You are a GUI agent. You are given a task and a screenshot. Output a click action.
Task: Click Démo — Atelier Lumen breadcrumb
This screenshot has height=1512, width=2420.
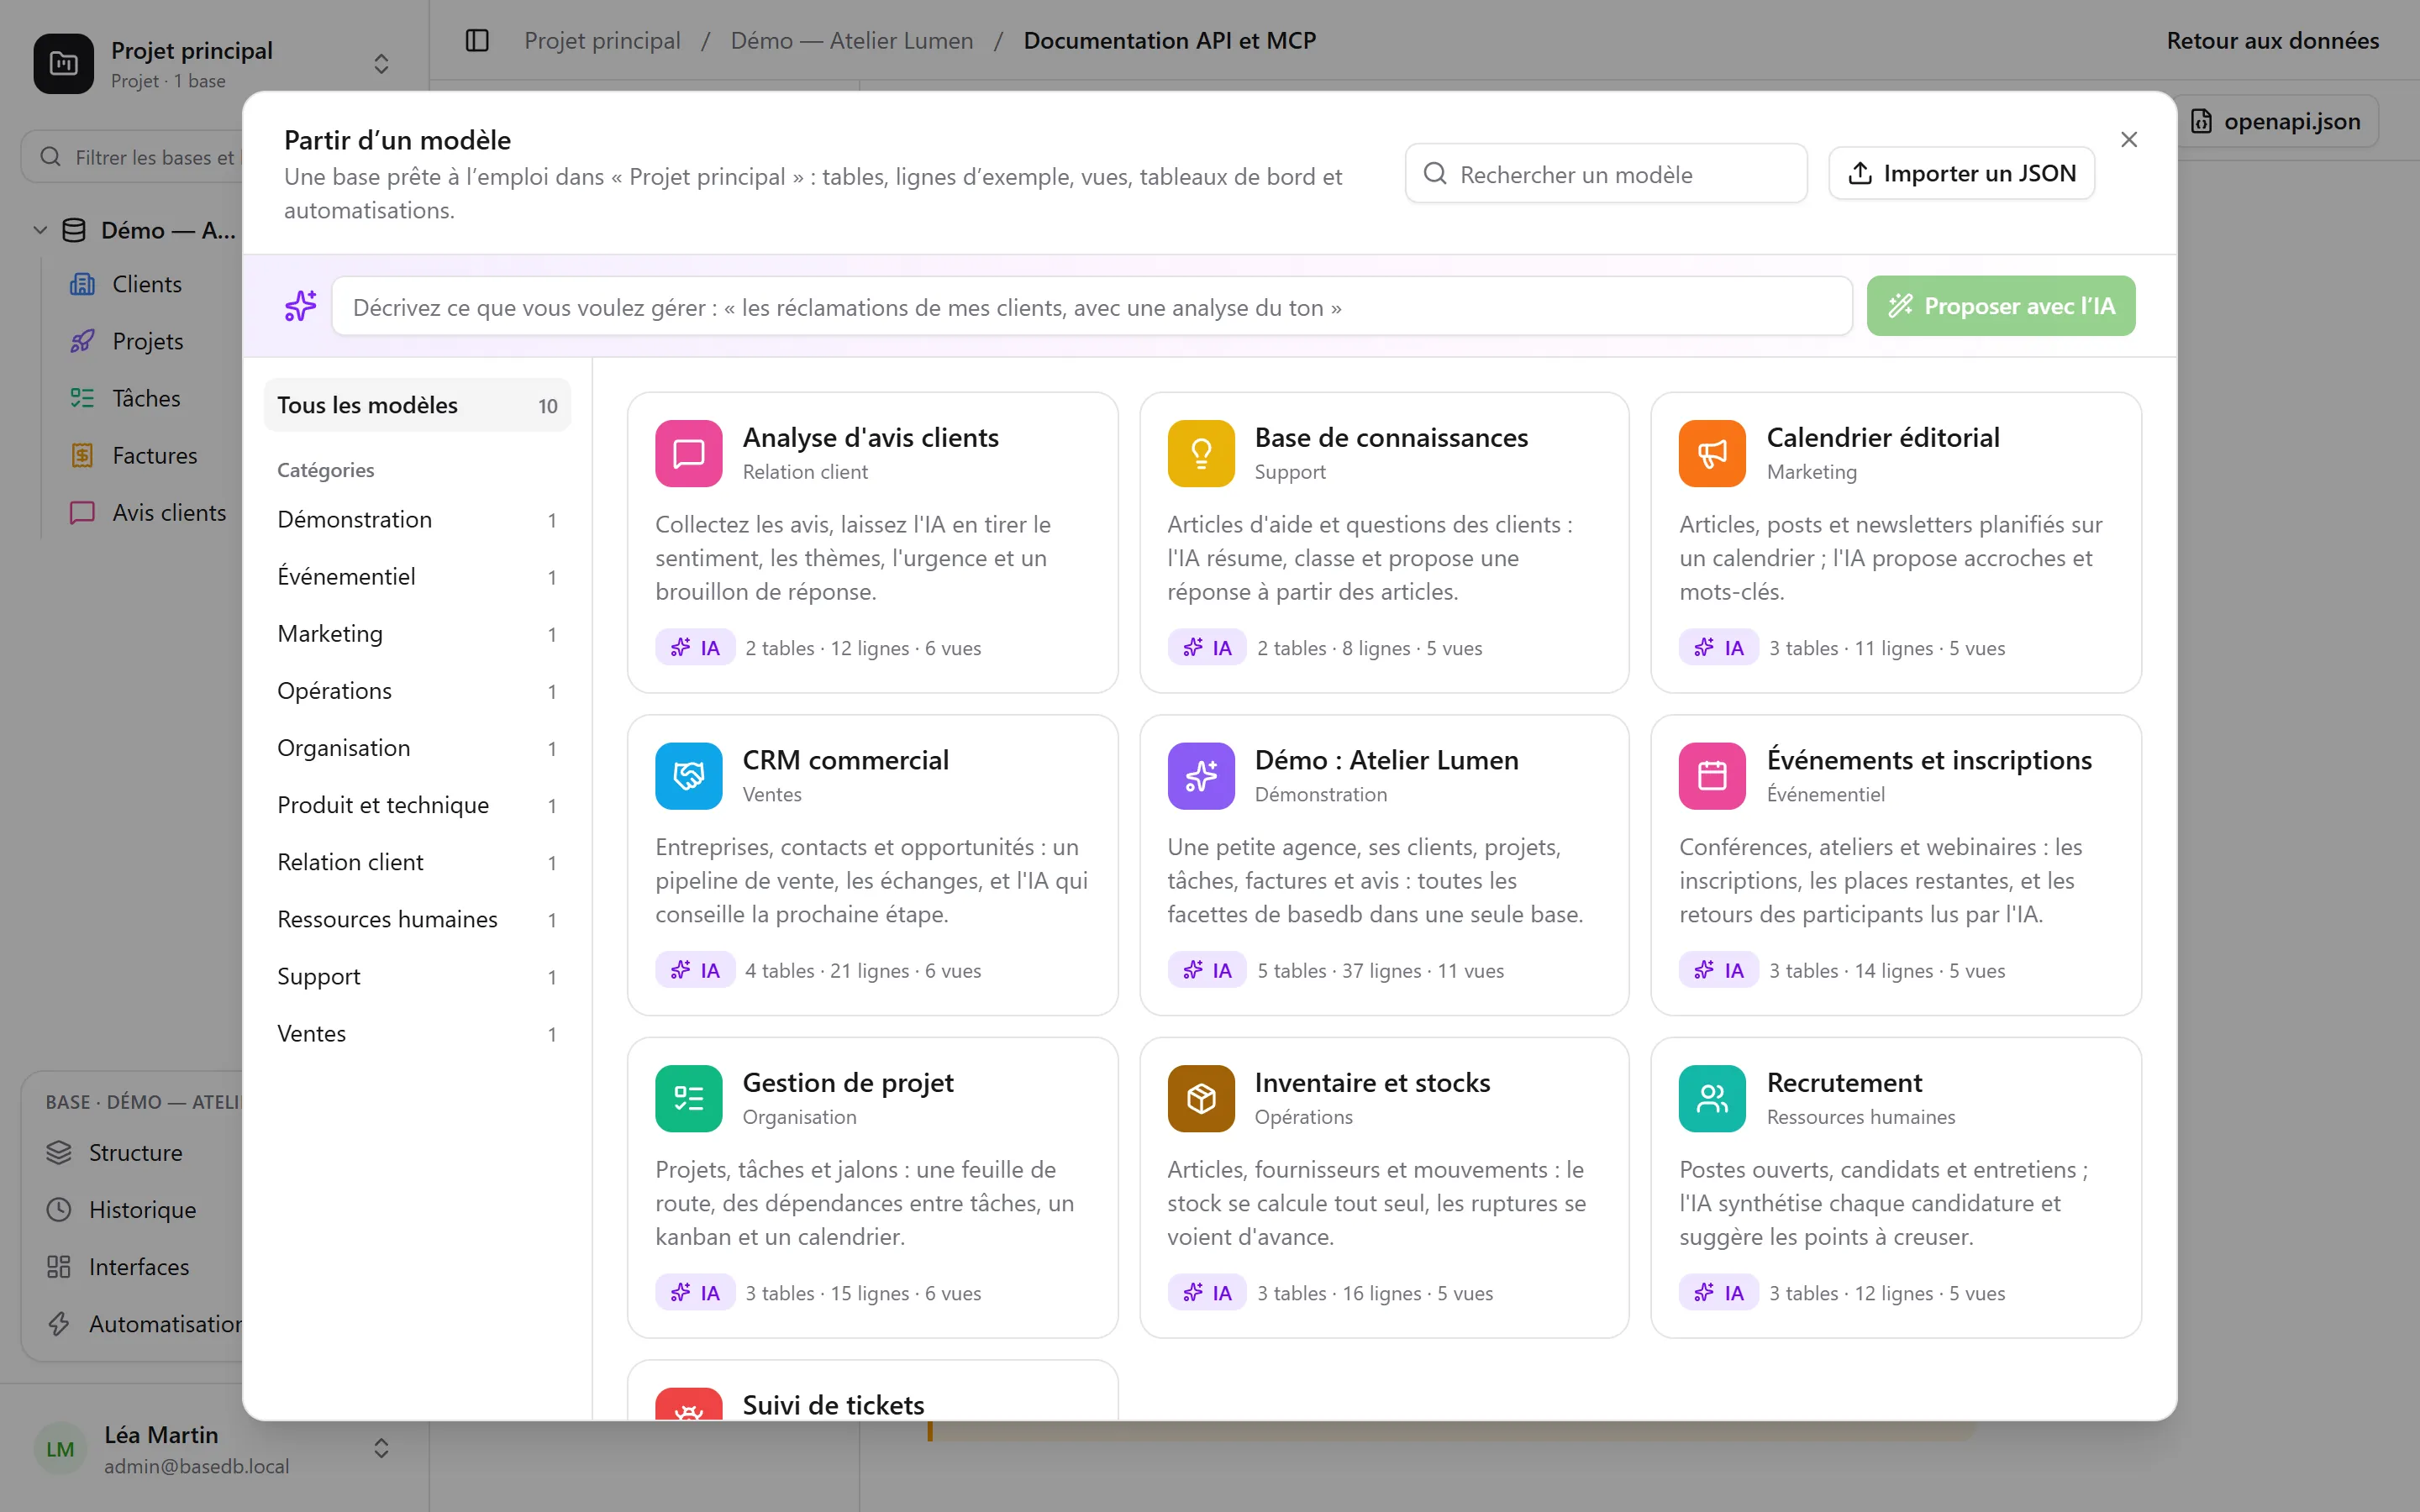pos(852,40)
